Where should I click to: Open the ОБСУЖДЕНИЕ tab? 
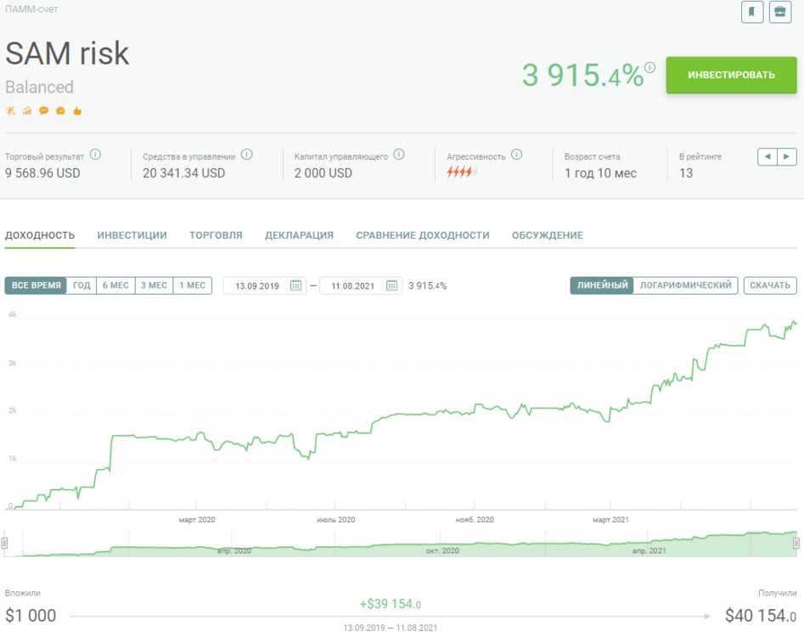547,235
